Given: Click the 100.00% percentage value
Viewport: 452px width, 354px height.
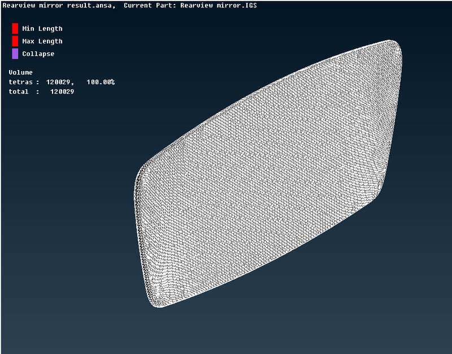Looking at the screenshot, I should (102, 81).
